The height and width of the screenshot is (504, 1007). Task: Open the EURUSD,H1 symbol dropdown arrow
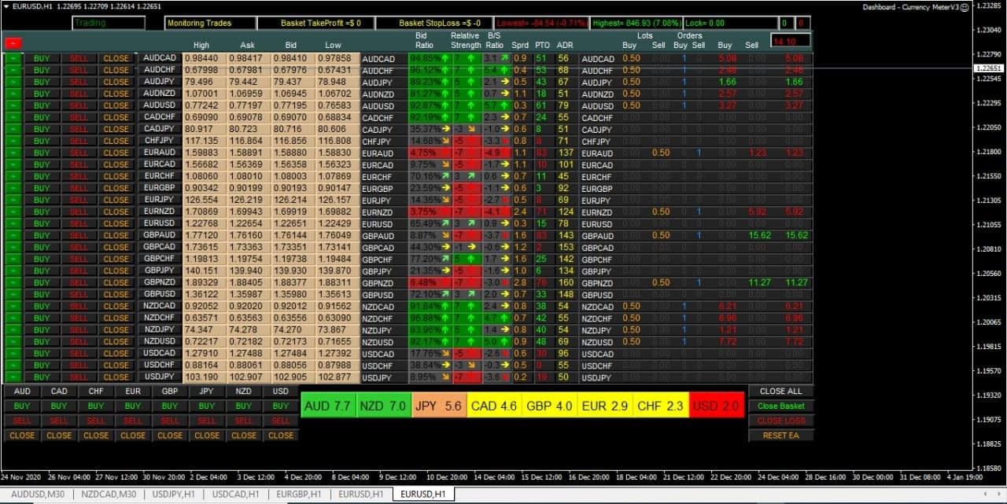tap(6, 5)
